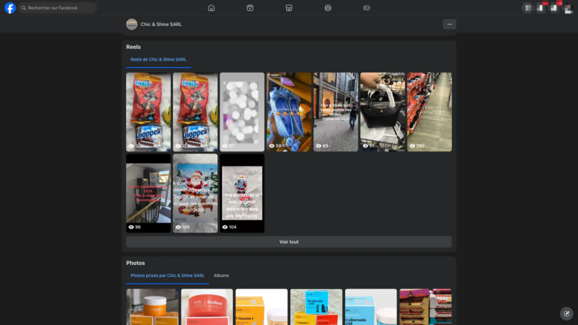Open the Groups icon in navbar
Viewport: 578px width, 325px height.
point(328,8)
